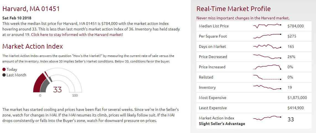Follow 'Click here to stay informed' link
The height and width of the screenshot is (133, 316).
(77, 35)
